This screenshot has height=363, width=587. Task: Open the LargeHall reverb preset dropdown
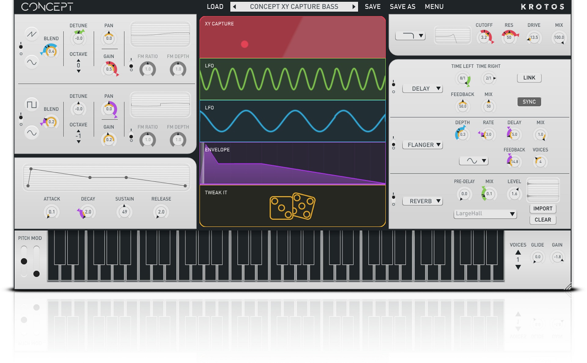[x=485, y=214]
